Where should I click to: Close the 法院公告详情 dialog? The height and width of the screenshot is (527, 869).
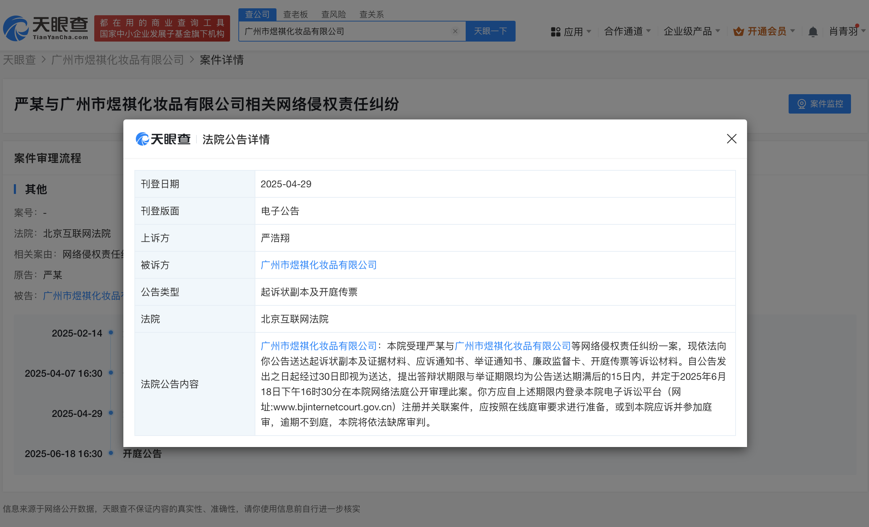(731, 139)
